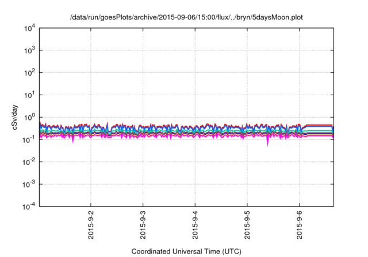Click the y-axis tick label 10^1
368x257 pixels.
click(29, 95)
